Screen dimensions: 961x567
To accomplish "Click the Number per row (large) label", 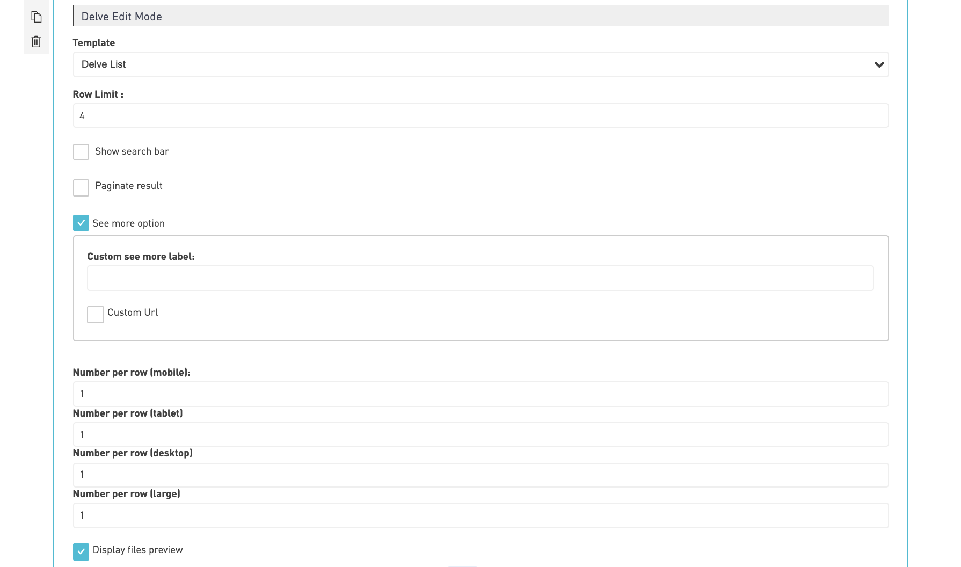I will [x=127, y=494].
